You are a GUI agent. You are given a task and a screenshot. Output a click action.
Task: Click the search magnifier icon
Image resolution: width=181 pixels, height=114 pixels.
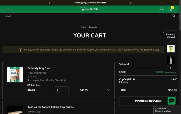coord(174,16)
